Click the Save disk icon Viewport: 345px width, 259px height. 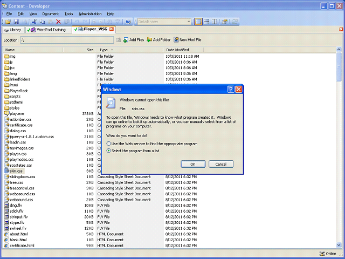click(16, 22)
